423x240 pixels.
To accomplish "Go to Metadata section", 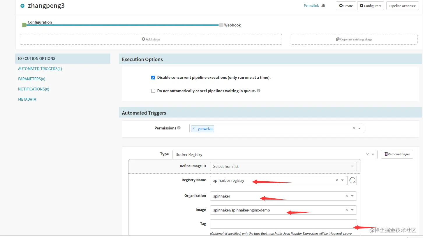I will [27, 99].
